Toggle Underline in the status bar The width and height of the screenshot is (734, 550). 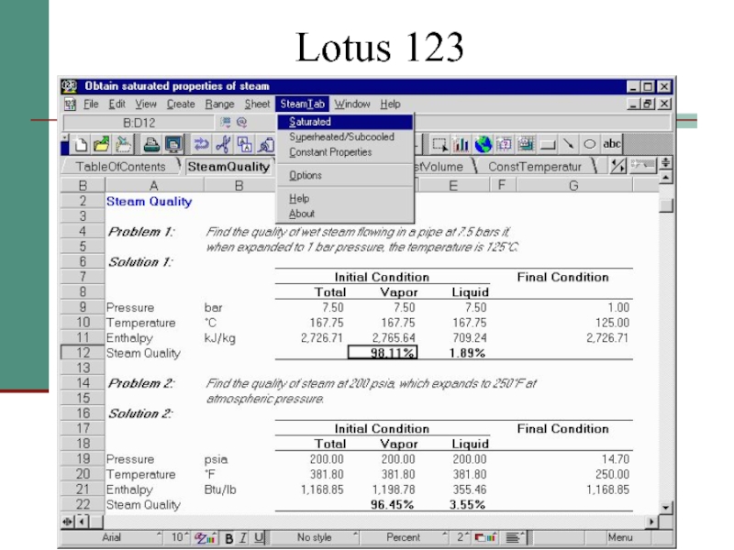[260, 537]
